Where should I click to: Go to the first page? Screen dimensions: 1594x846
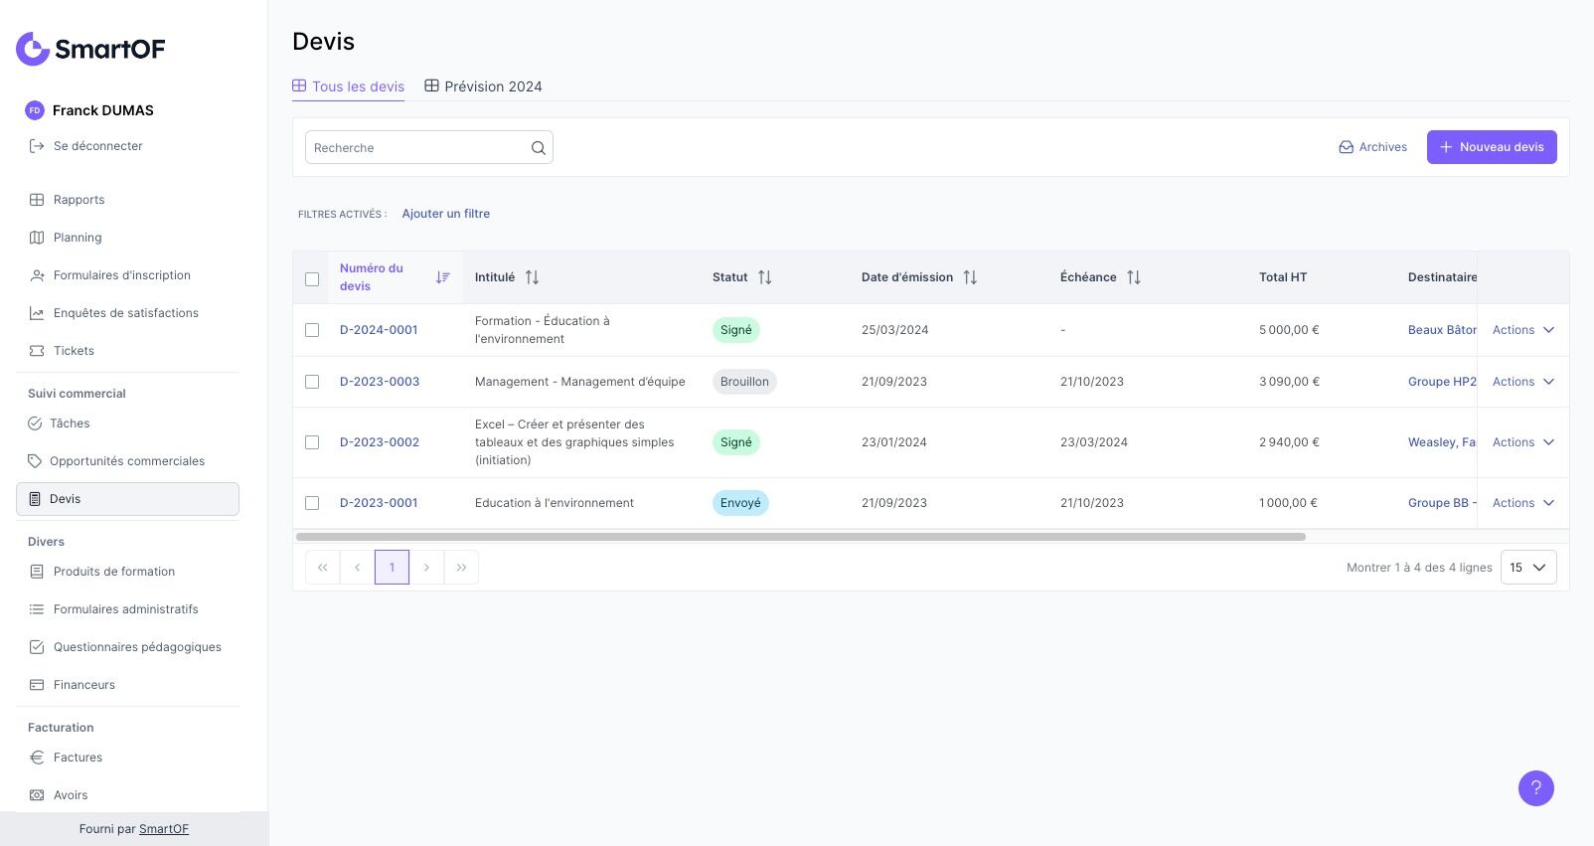323,568
